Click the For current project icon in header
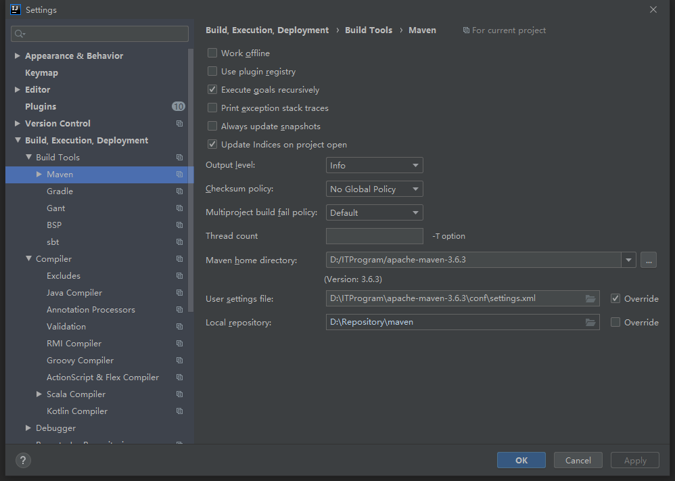This screenshot has width=675, height=481. tap(466, 30)
